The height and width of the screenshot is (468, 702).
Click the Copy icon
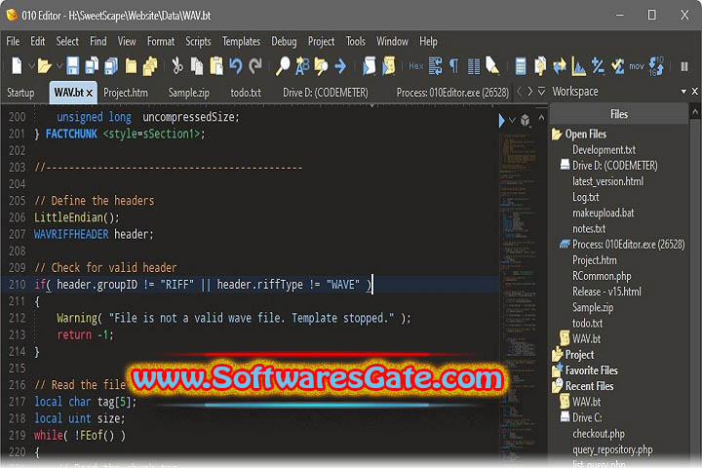tap(197, 66)
